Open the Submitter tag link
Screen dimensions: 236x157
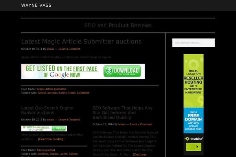click(83, 93)
